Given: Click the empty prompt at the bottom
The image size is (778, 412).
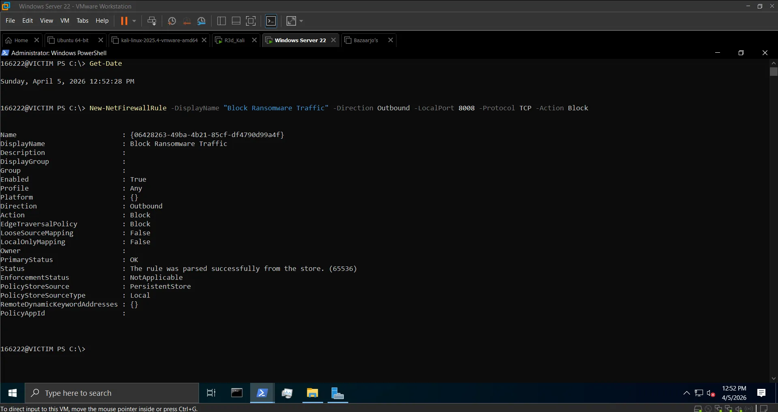Looking at the screenshot, I should click(43, 349).
